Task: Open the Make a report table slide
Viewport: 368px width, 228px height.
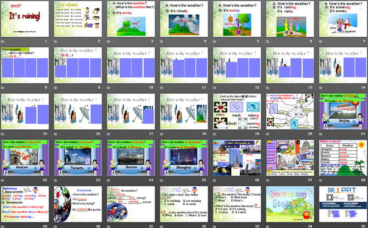Action: (x=341, y=157)
